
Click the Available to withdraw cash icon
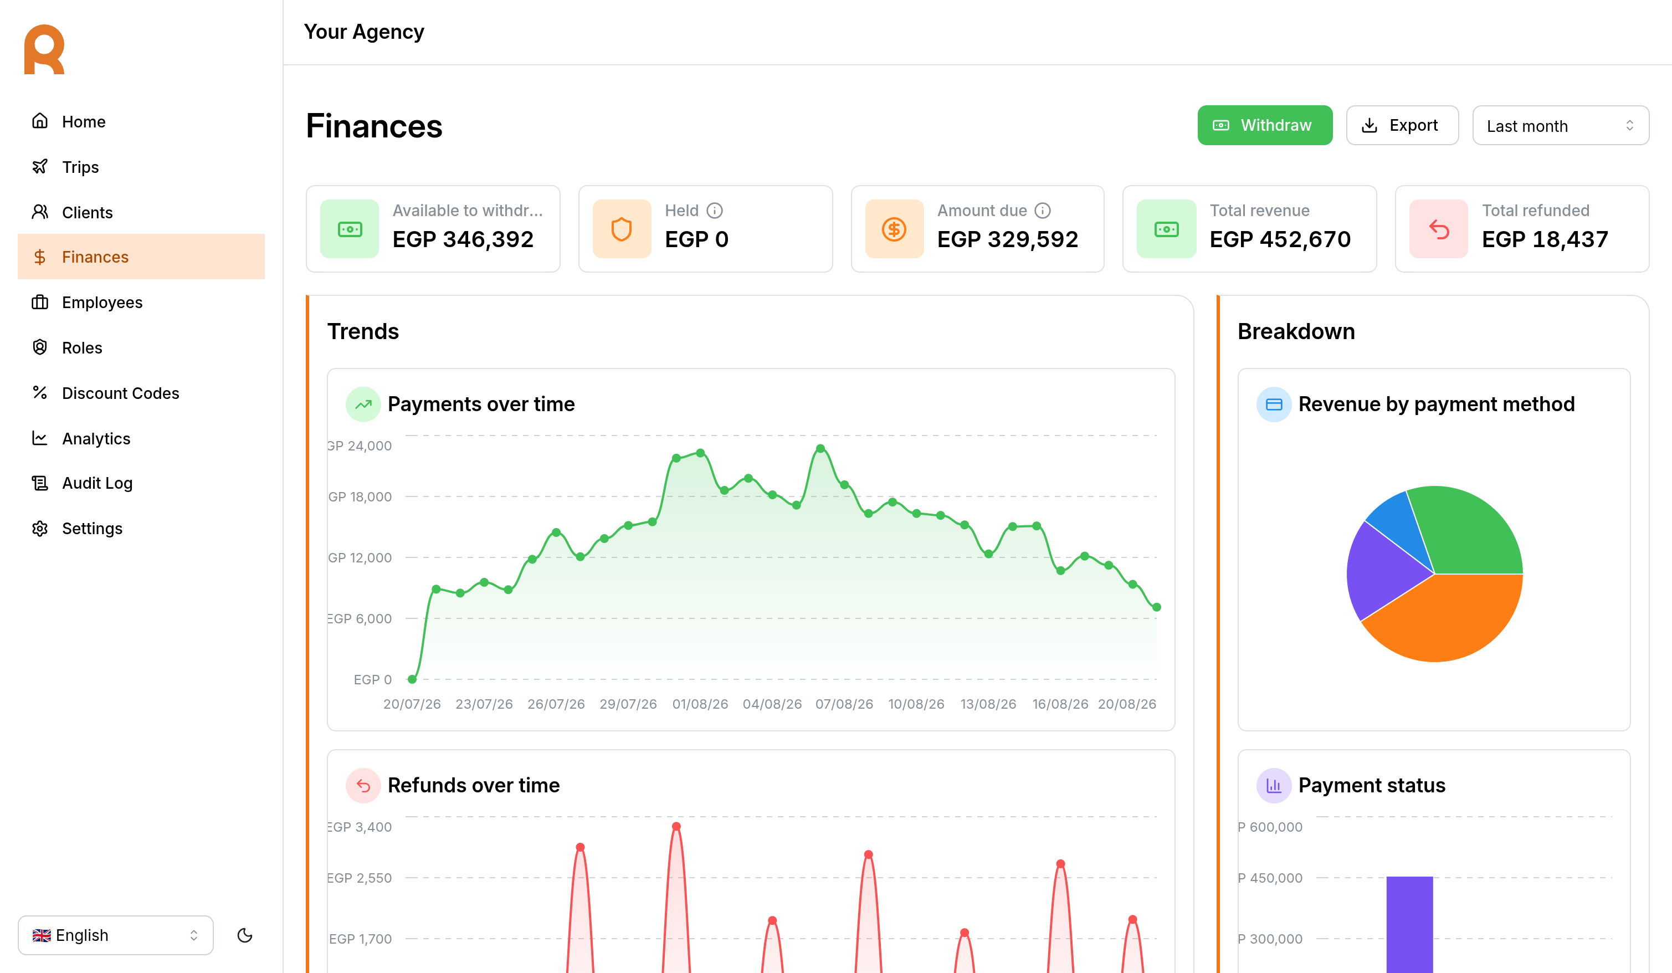(350, 229)
